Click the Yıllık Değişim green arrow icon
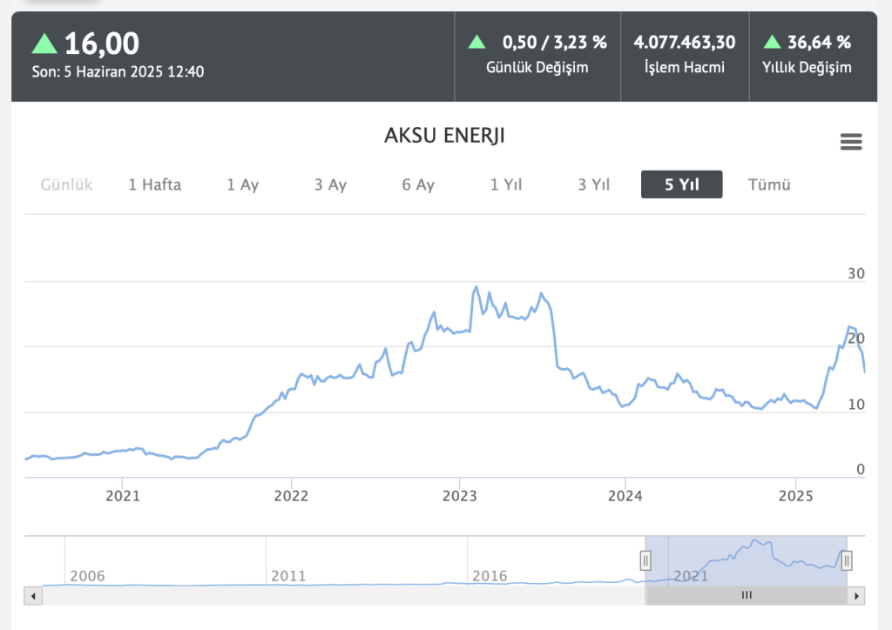This screenshot has width=892, height=630. (x=772, y=41)
